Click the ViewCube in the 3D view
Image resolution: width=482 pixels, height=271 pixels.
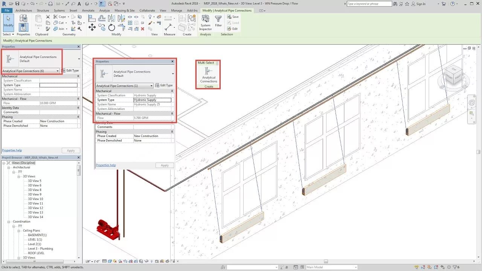(453, 76)
